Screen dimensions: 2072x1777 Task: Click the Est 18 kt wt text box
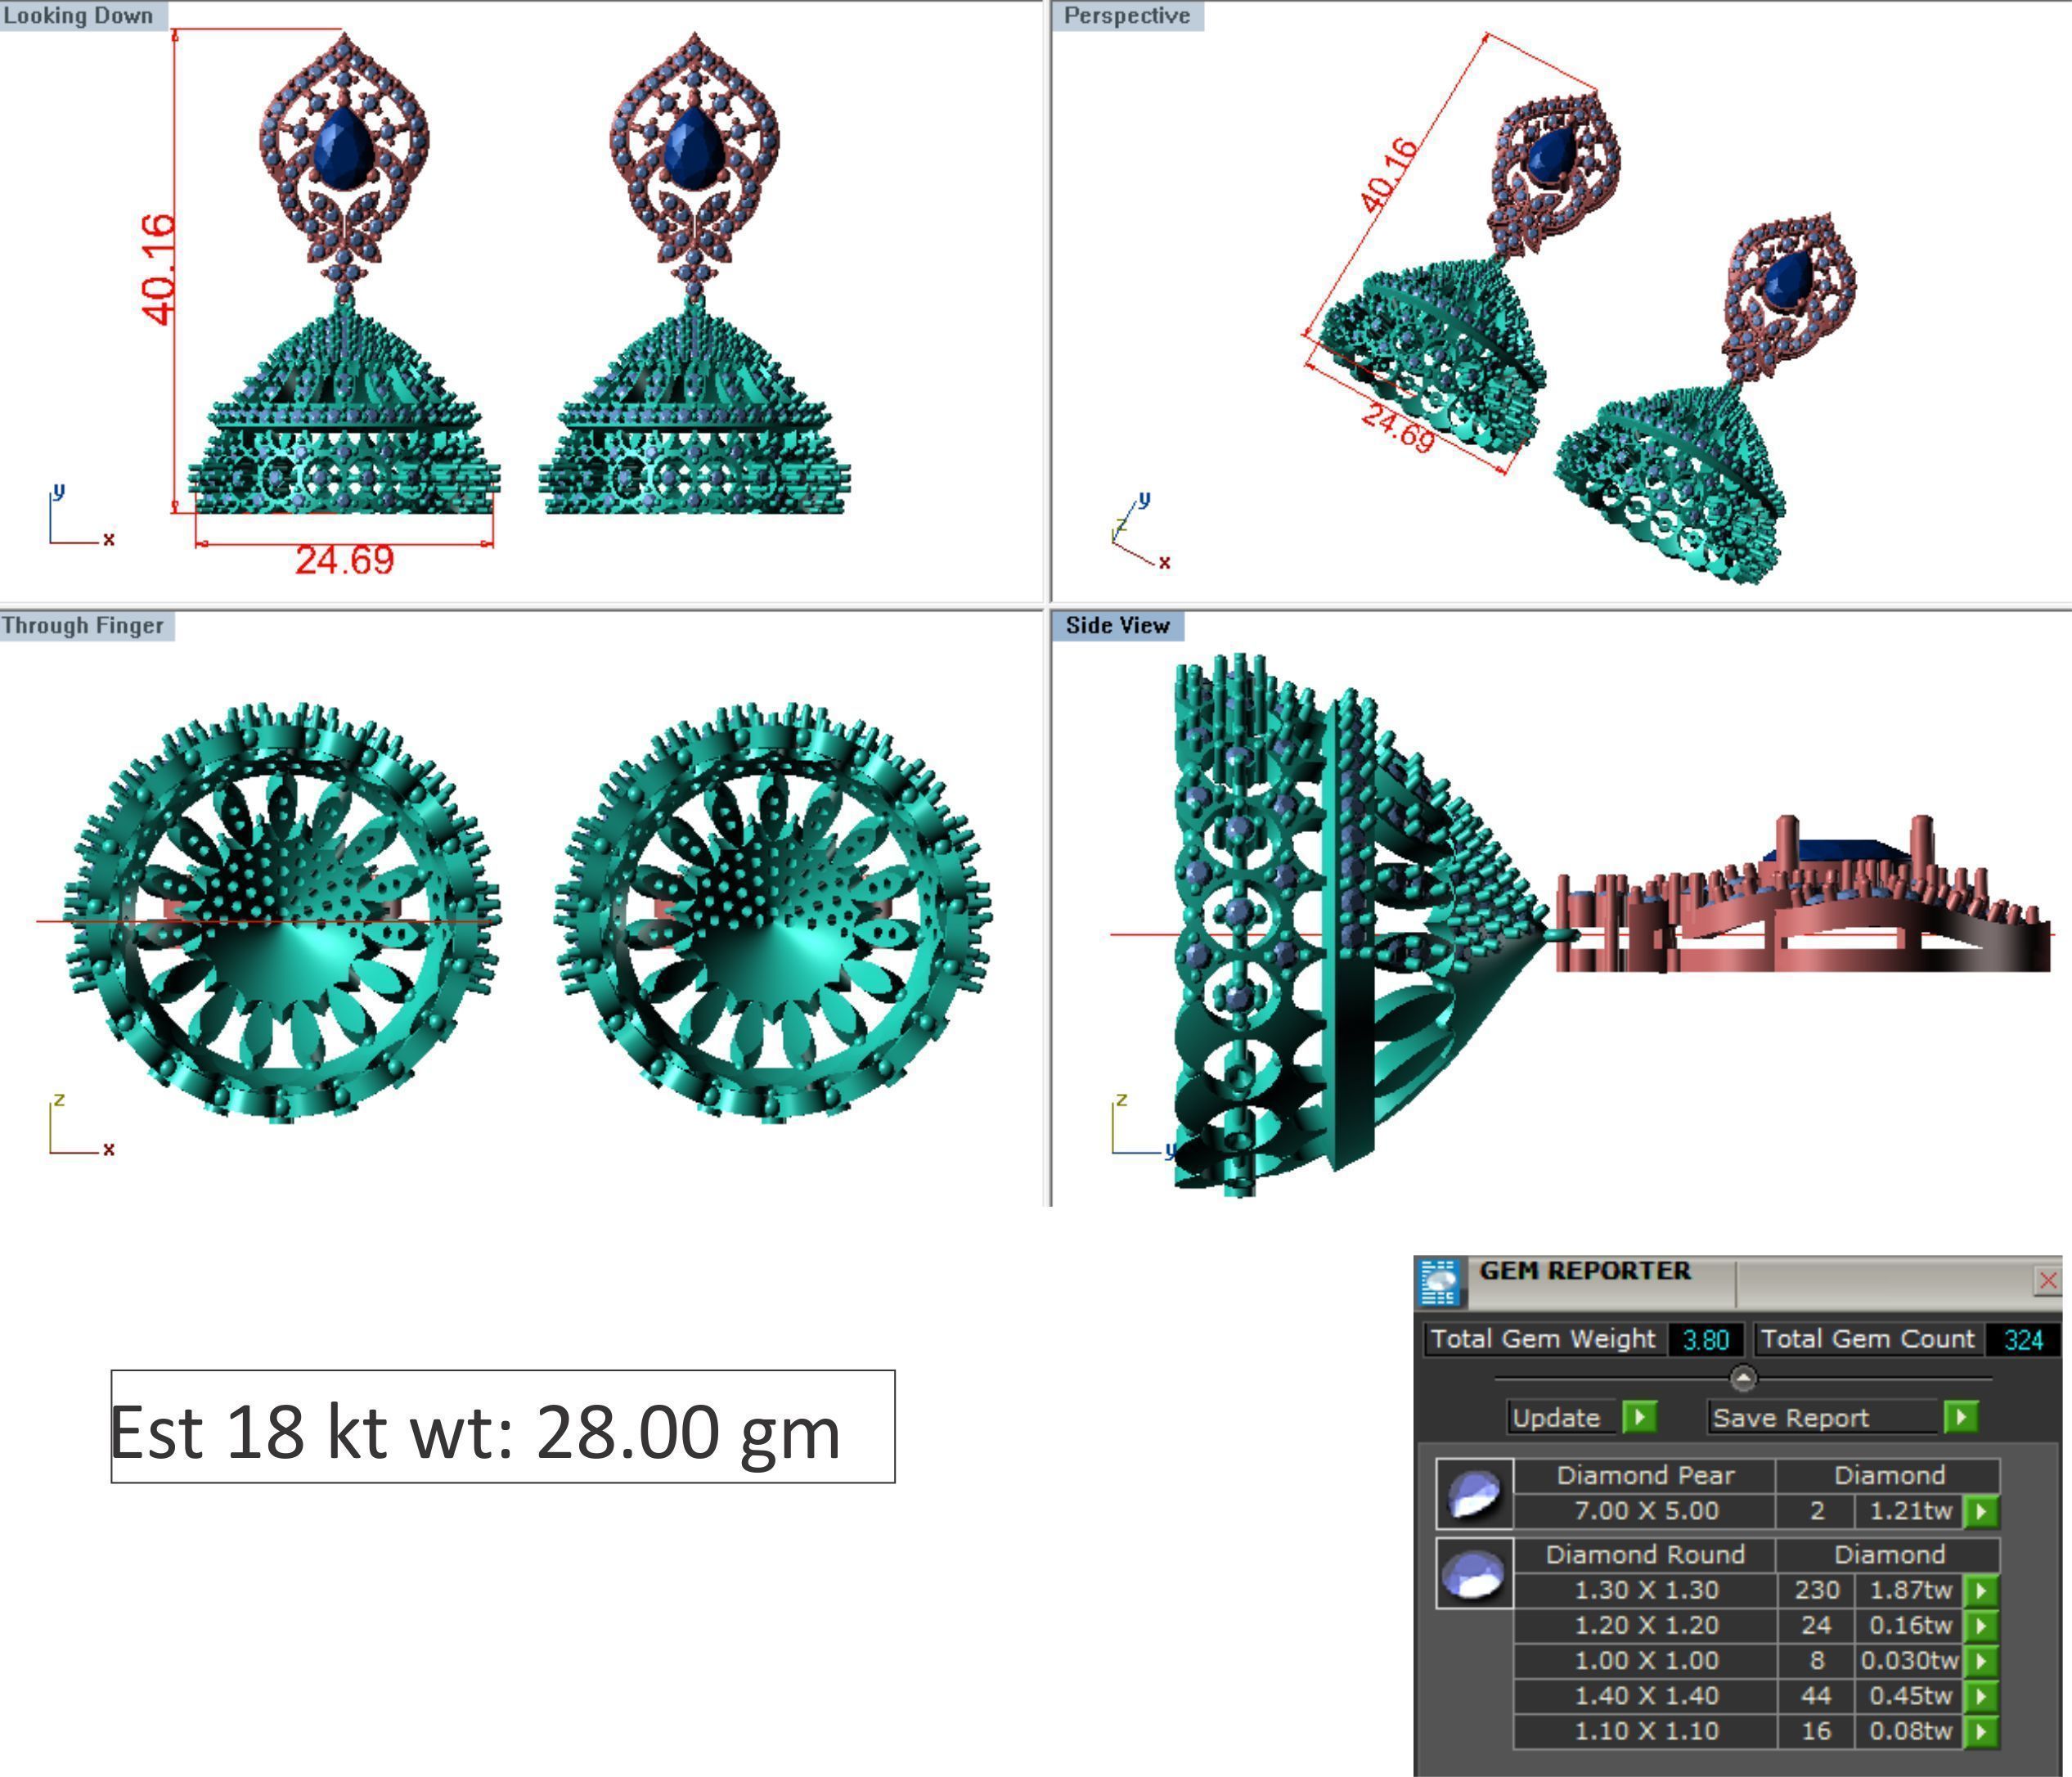tap(502, 1426)
